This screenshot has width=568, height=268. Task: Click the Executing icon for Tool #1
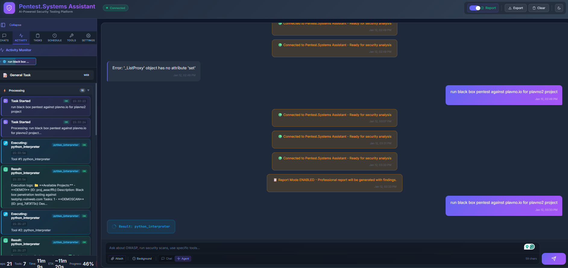(x=6, y=143)
